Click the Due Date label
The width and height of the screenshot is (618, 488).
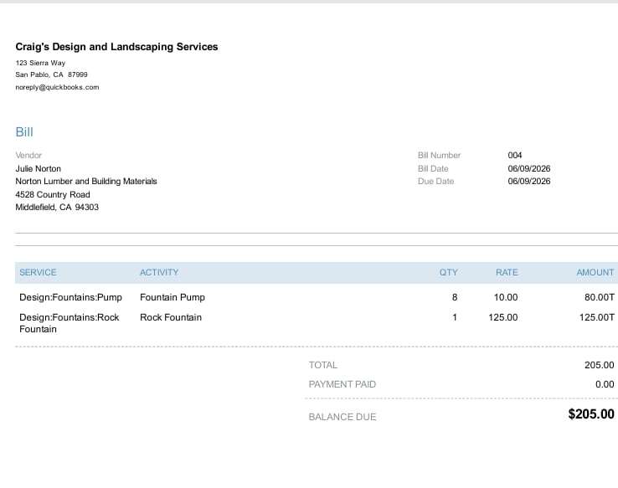tap(436, 181)
